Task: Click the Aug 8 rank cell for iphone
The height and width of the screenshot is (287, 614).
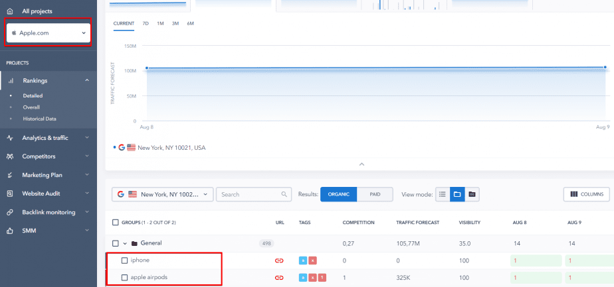Action: [536, 260]
